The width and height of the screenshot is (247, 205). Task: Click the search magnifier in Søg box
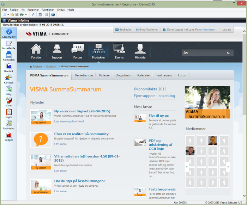(x=228, y=53)
